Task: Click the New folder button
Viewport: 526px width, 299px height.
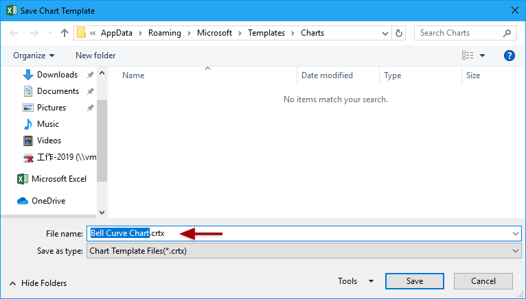Action: [x=95, y=56]
